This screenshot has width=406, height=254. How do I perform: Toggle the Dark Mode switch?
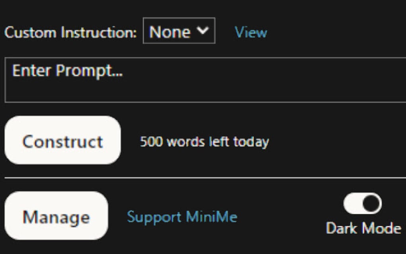(362, 204)
